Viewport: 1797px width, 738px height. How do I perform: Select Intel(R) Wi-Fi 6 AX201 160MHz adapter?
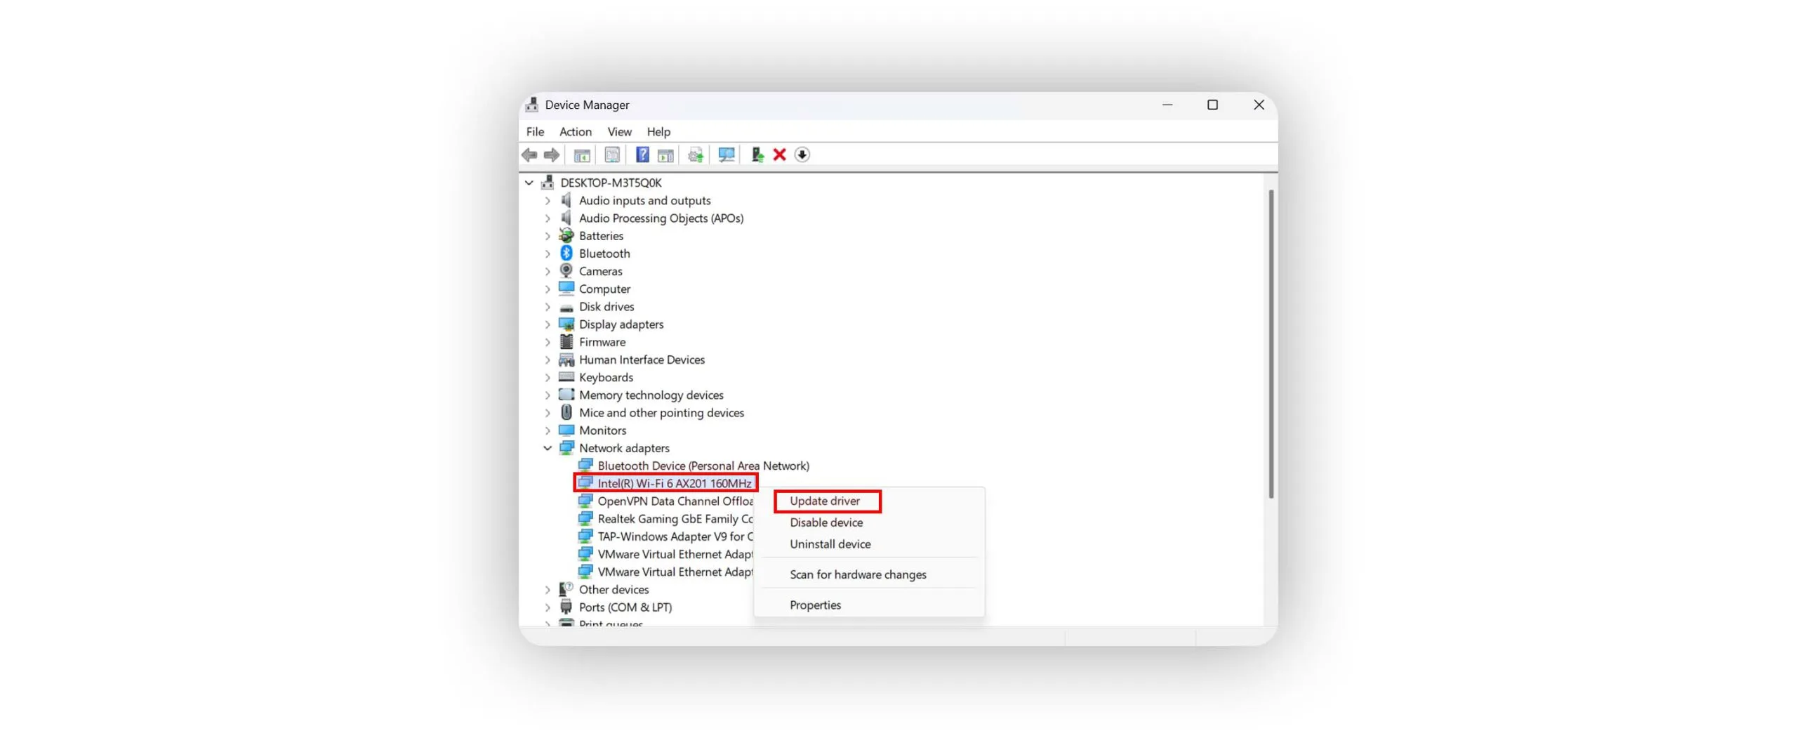pyautogui.click(x=674, y=483)
